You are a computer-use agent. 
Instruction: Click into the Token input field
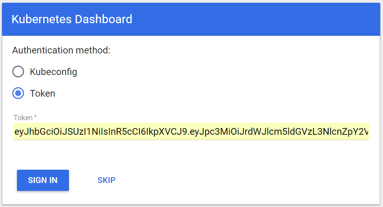(191, 132)
